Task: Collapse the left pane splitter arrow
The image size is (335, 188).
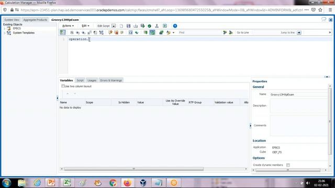Action: 57,98
